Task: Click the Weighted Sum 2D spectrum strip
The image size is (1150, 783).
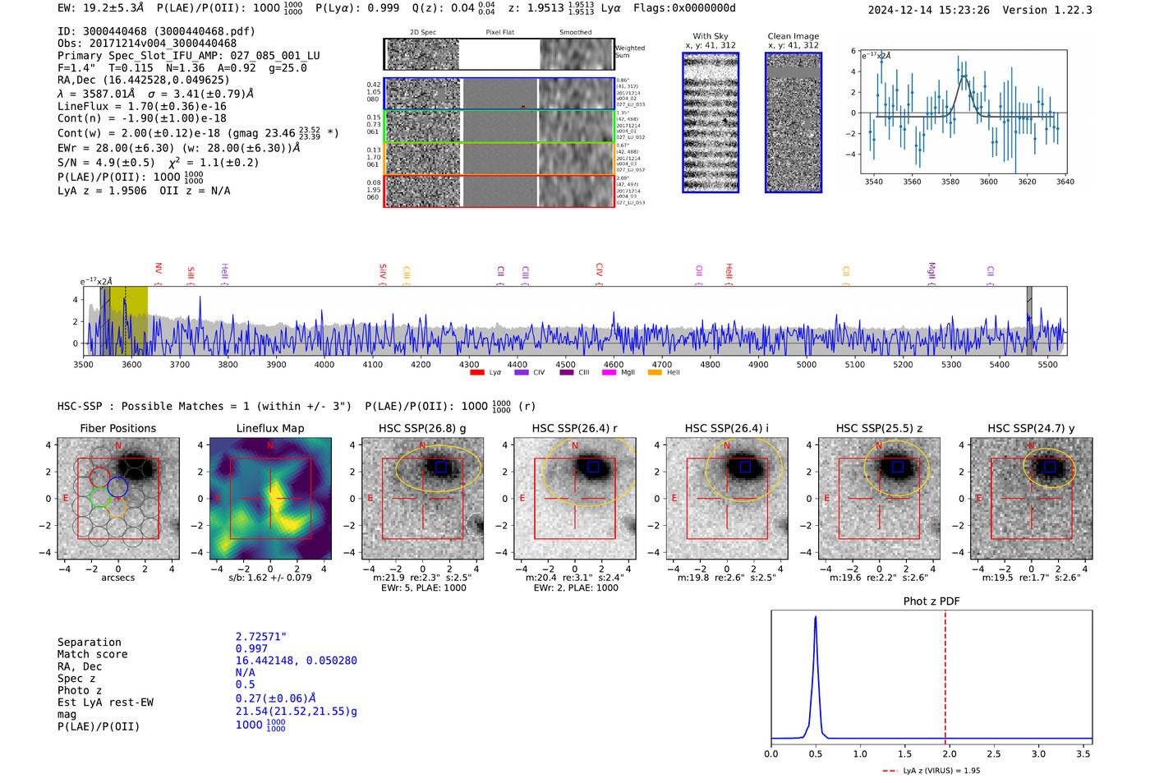Action: pos(499,54)
